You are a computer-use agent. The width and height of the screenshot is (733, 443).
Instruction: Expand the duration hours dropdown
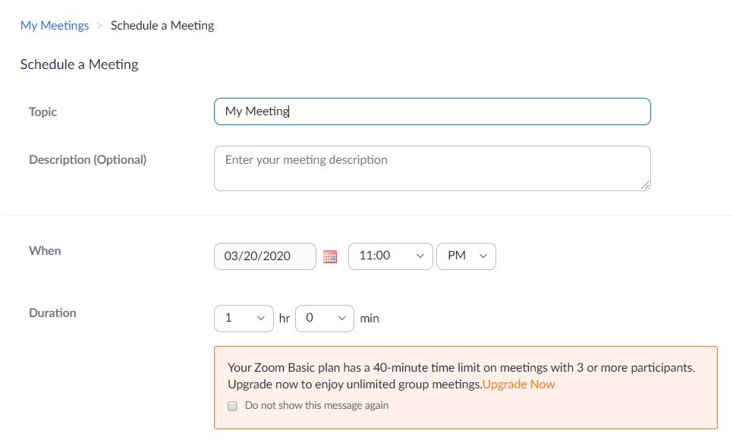pyautogui.click(x=244, y=319)
